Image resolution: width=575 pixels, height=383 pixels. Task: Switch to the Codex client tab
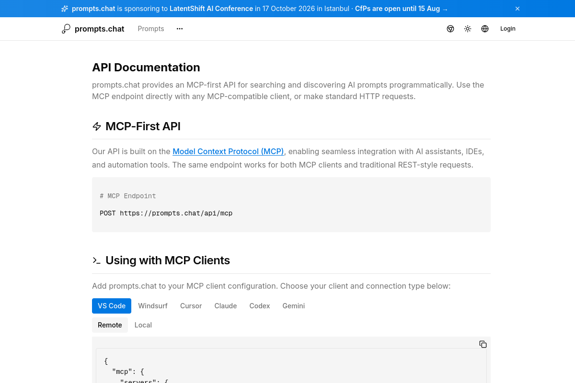click(x=260, y=306)
